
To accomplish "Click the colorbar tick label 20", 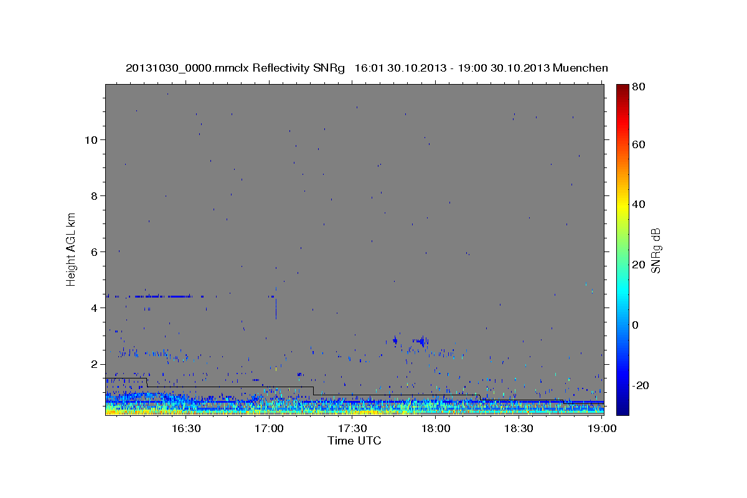I will [x=639, y=265].
